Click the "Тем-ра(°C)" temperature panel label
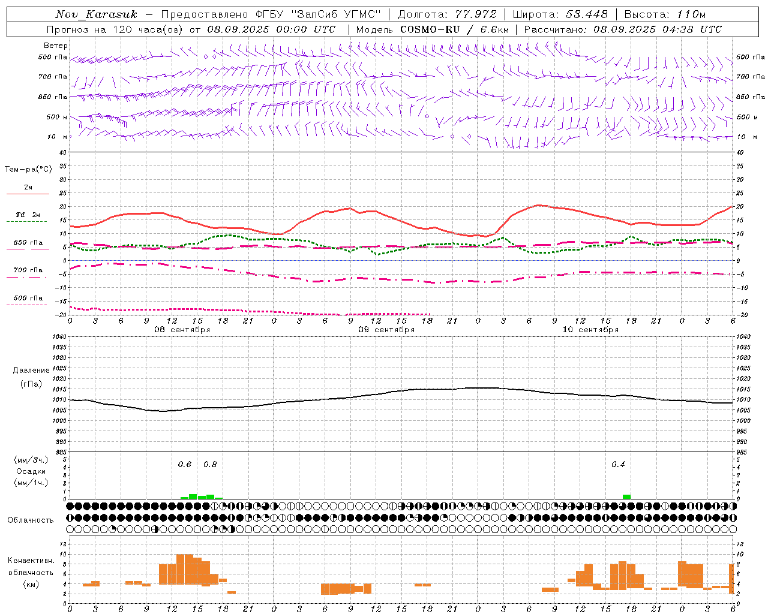Screen dimensions: 768x614 (x=28, y=170)
